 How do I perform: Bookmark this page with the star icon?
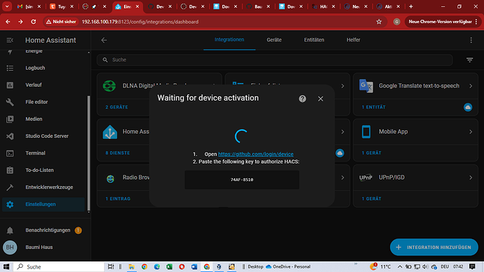click(x=379, y=22)
